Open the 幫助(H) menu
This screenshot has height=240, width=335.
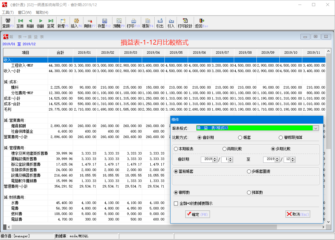pos(41,13)
